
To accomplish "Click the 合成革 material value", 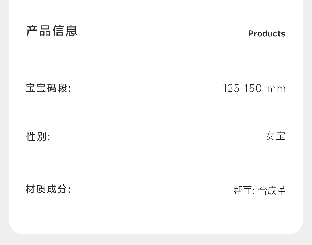I will pyautogui.click(x=272, y=190).
